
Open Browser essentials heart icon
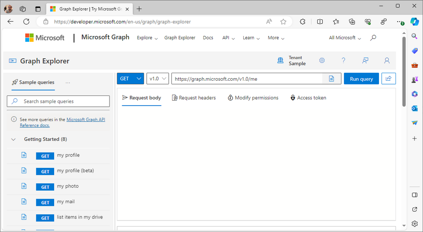pos(368,22)
